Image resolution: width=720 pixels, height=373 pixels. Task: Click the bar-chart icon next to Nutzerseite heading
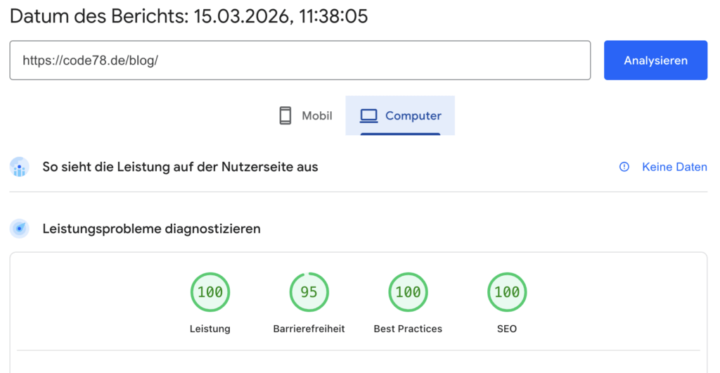pyautogui.click(x=20, y=167)
